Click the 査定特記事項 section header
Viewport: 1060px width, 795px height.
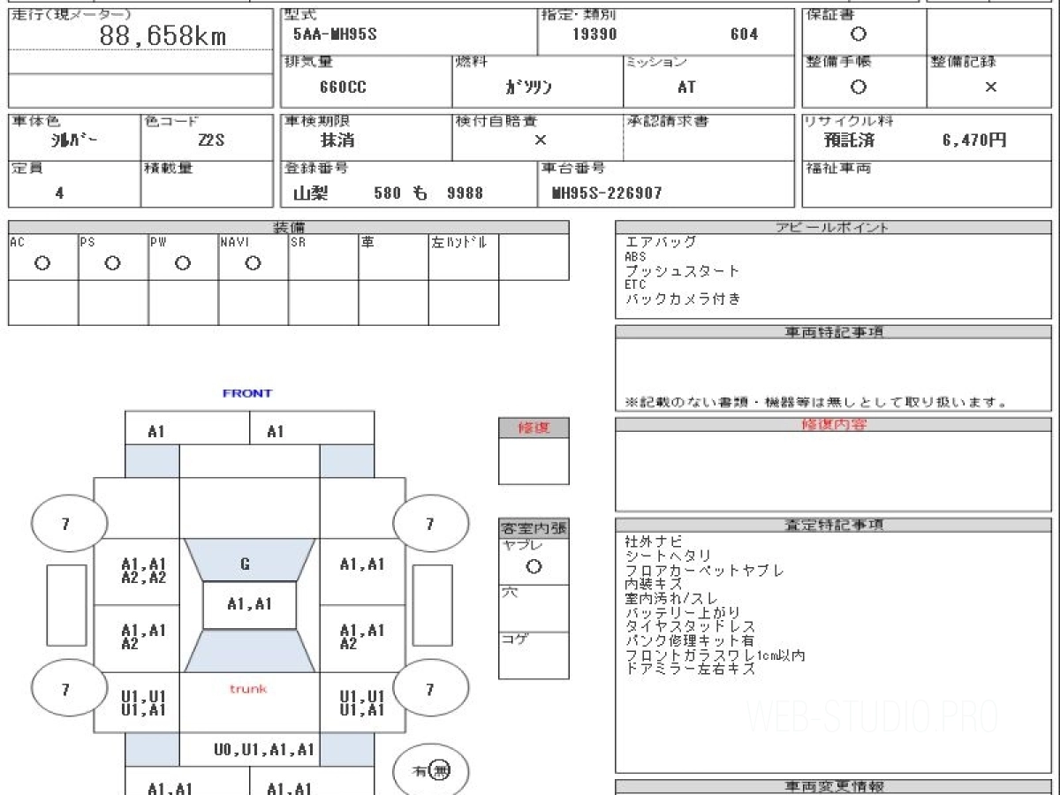click(834, 525)
